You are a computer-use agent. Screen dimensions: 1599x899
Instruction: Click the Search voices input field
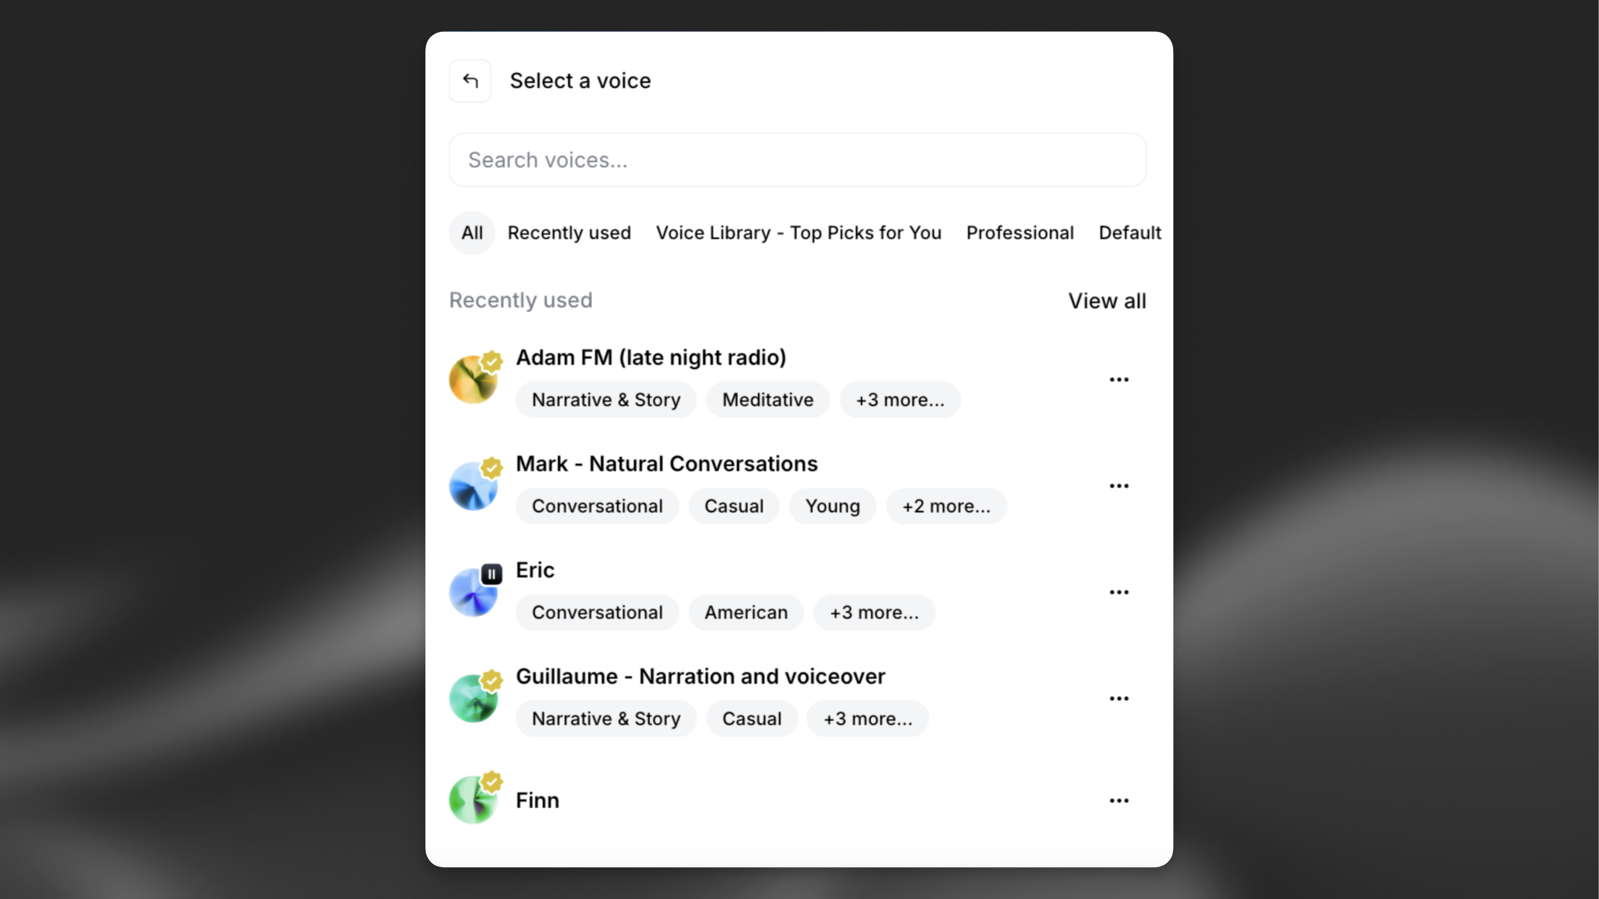[x=797, y=160]
